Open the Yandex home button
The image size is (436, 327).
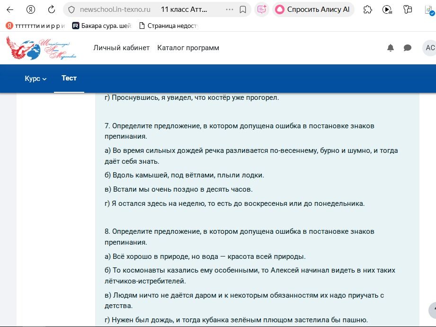point(31,10)
